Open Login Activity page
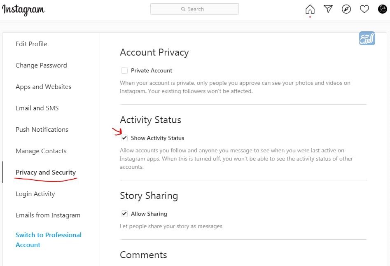Viewport: 390px width, 266px height. 35,194
